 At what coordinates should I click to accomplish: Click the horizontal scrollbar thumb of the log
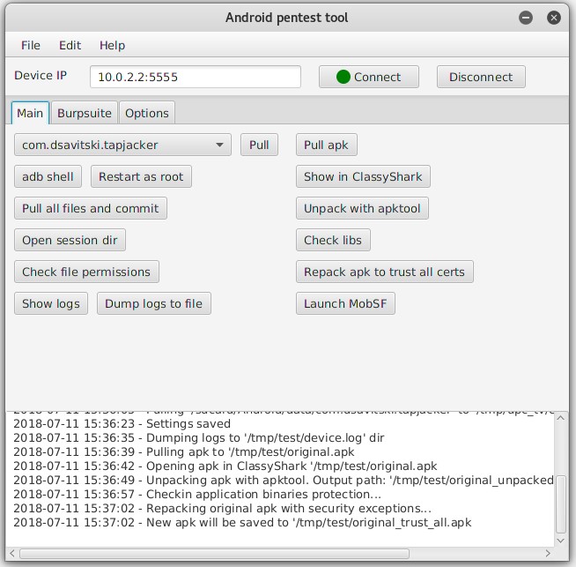[x=214, y=554]
